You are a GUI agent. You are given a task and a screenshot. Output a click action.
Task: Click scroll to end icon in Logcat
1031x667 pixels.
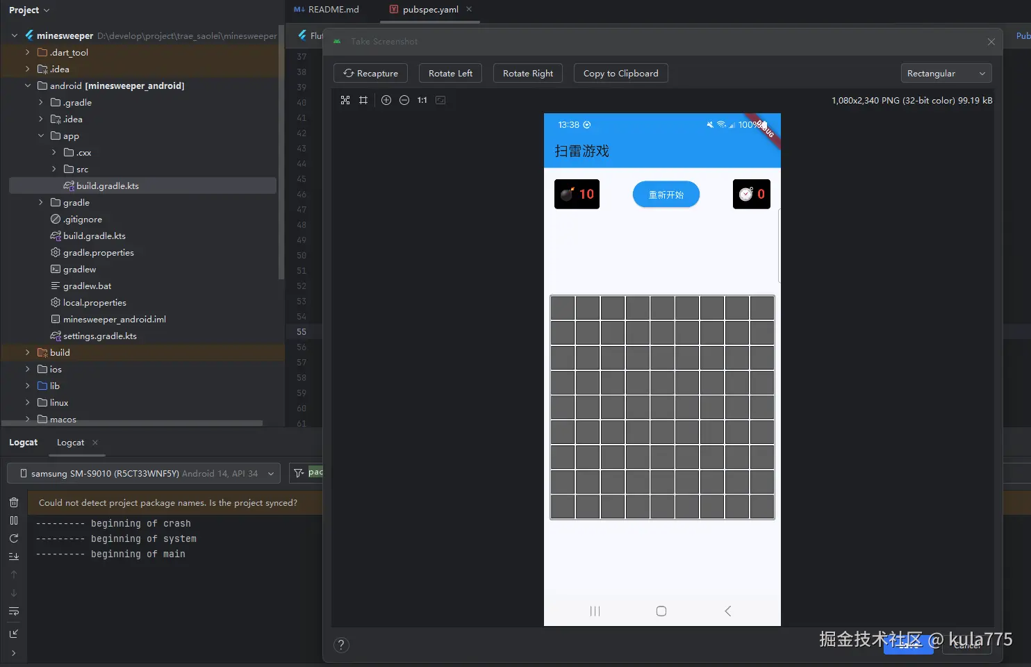point(14,557)
